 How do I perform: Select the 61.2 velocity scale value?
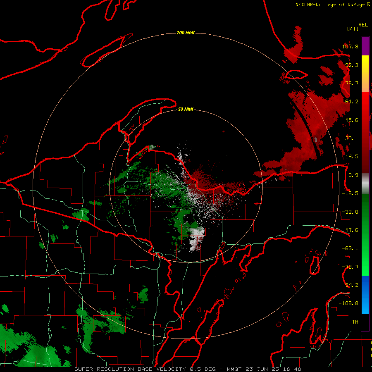click(x=352, y=102)
